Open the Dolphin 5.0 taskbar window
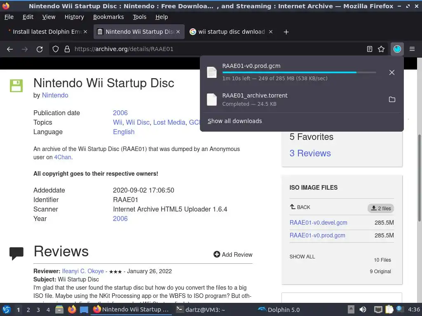 tap(279, 309)
